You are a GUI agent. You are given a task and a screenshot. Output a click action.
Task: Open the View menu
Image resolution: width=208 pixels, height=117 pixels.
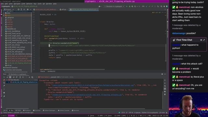pos(11,4)
